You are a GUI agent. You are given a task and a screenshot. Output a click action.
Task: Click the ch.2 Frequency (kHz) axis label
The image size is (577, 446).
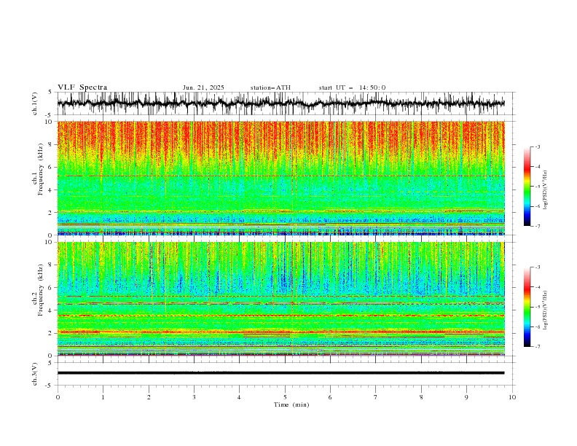(x=37, y=289)
